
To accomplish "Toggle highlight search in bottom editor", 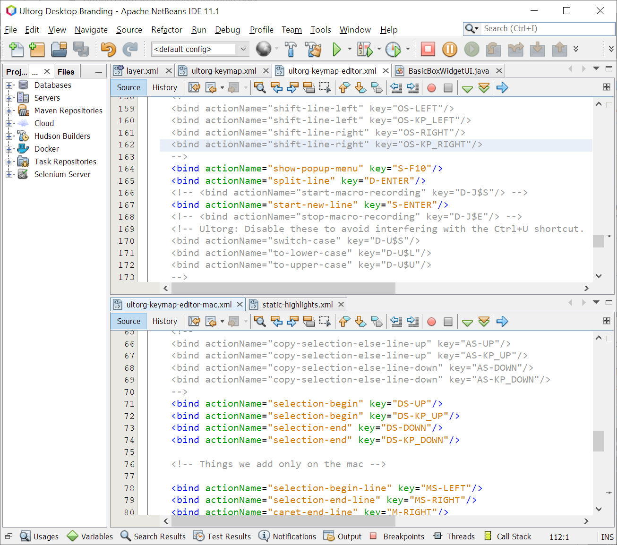I will 309,321.
